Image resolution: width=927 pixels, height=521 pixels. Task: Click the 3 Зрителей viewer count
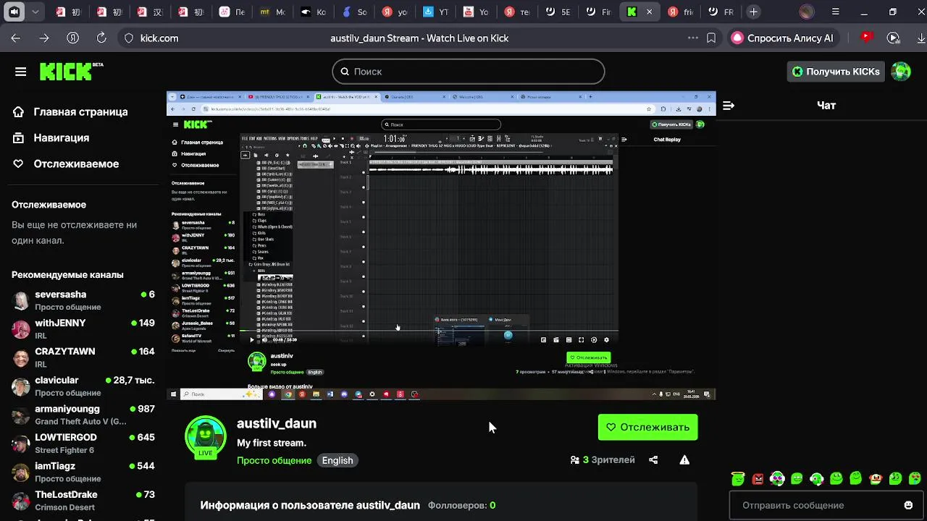(602, 459)
